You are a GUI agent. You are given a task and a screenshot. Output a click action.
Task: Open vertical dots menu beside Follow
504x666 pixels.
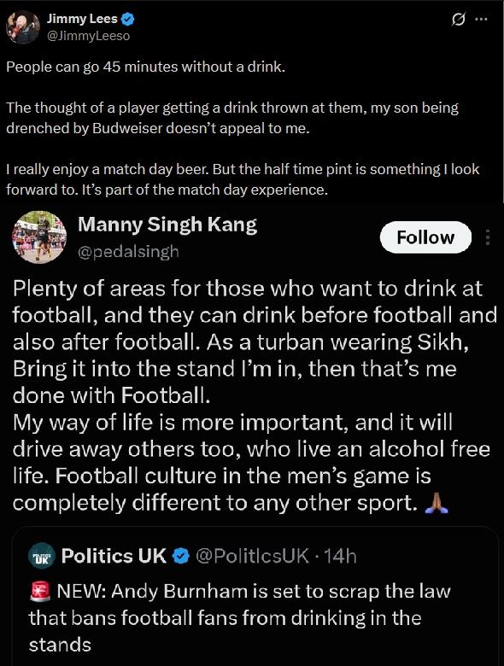[x=488, y=237]
